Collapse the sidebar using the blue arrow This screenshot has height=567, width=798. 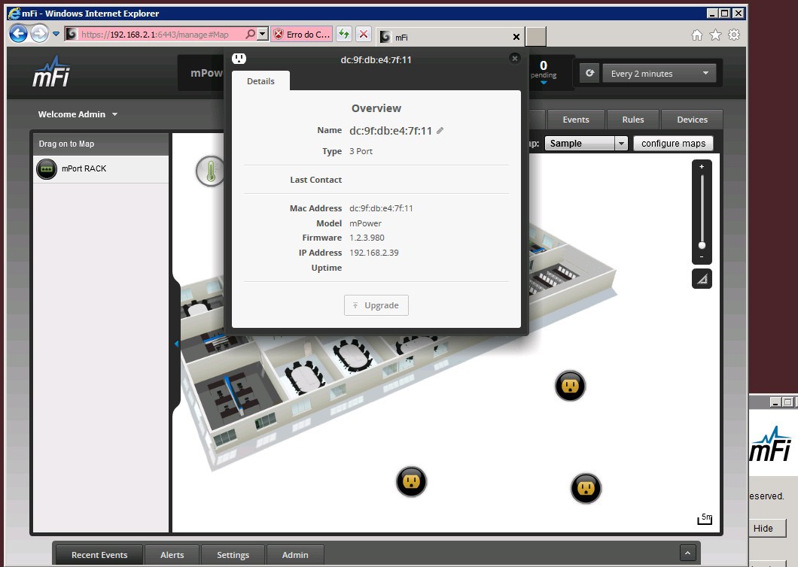click(177, 344)
